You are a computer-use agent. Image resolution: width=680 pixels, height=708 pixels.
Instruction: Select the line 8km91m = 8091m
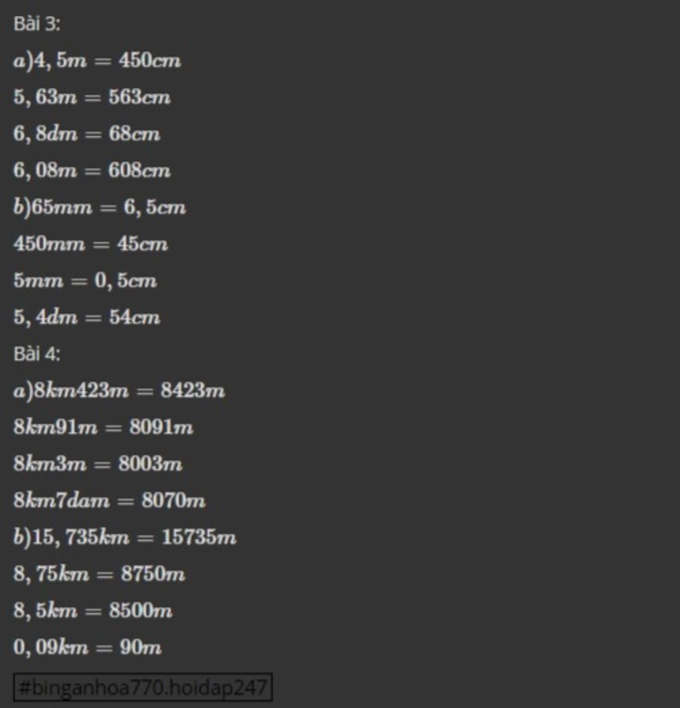click(x=104, y=427)
